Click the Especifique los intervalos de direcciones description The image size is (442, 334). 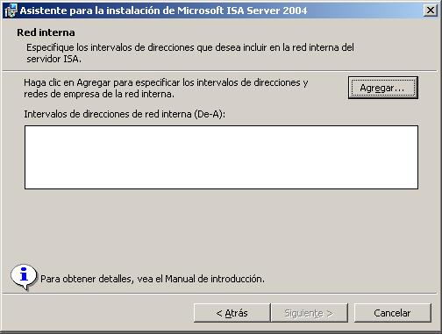[190, 53]
